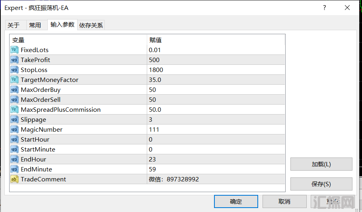Switch to the 关于 tab
The width and height of the screenshot is (362, 212).
click(14, 25)
